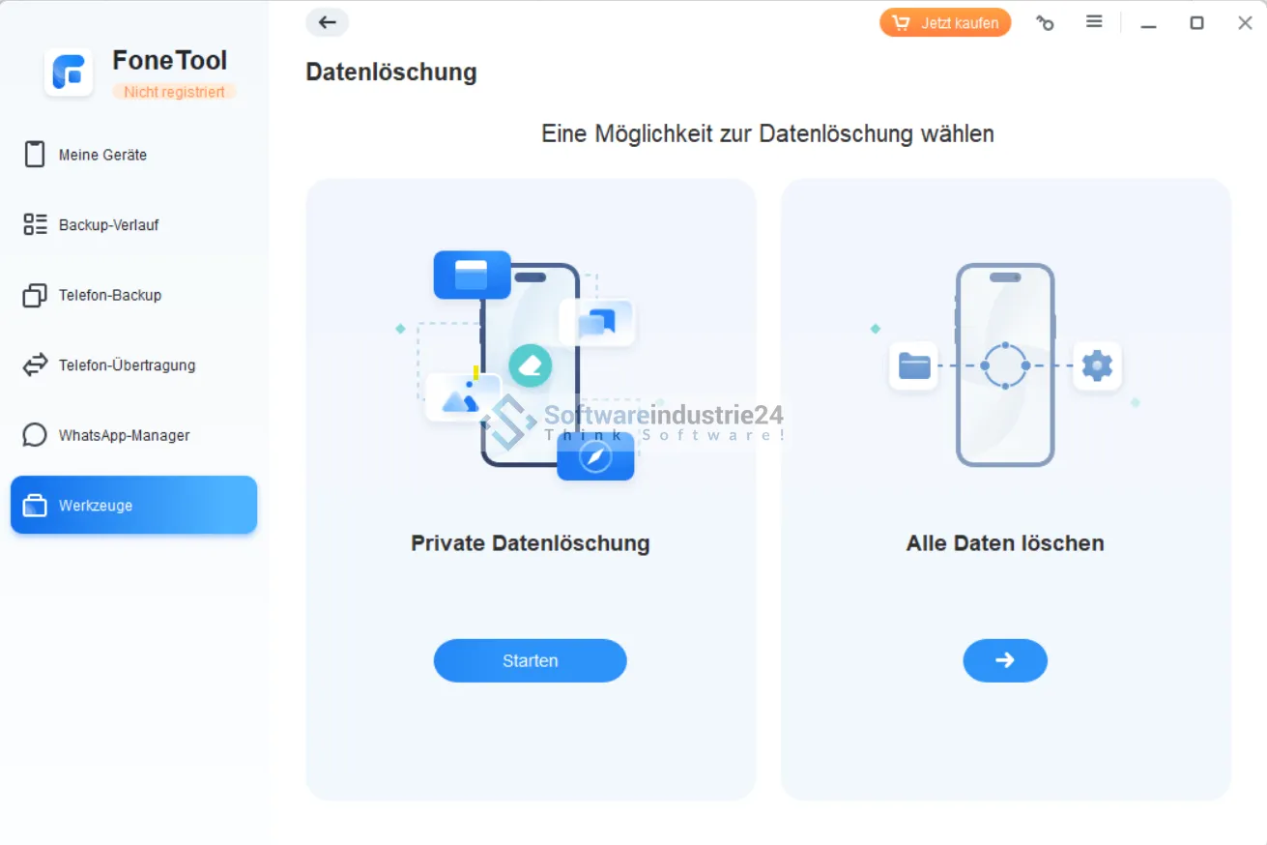1267x845 pixels.
Task: Click the Nicht registriert label
Action: coord(174,92)
